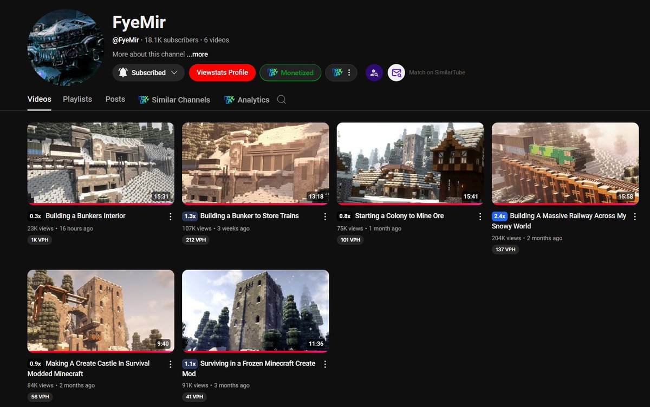Click the 15:58 duration label
This screenshot has width=650, height=407.
(626, 196)
